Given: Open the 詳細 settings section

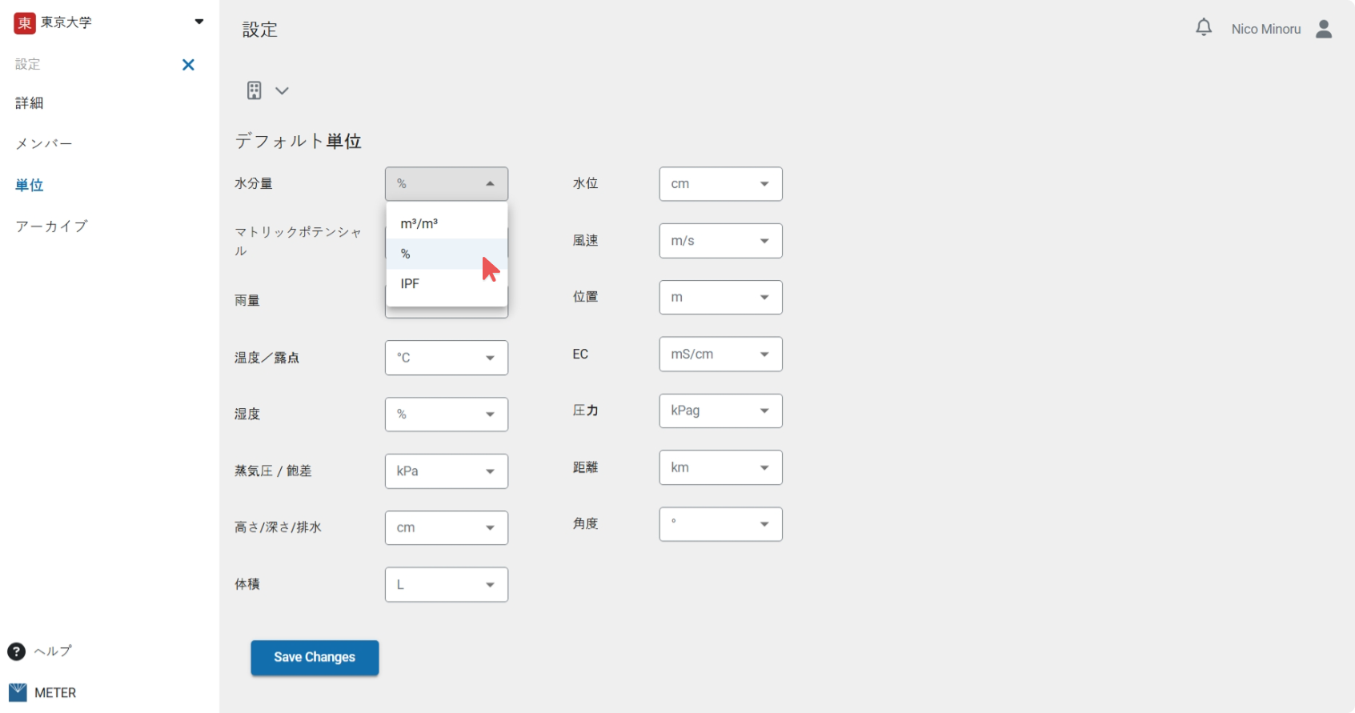Looking at the screenshot, I should (x=30, y=103).
